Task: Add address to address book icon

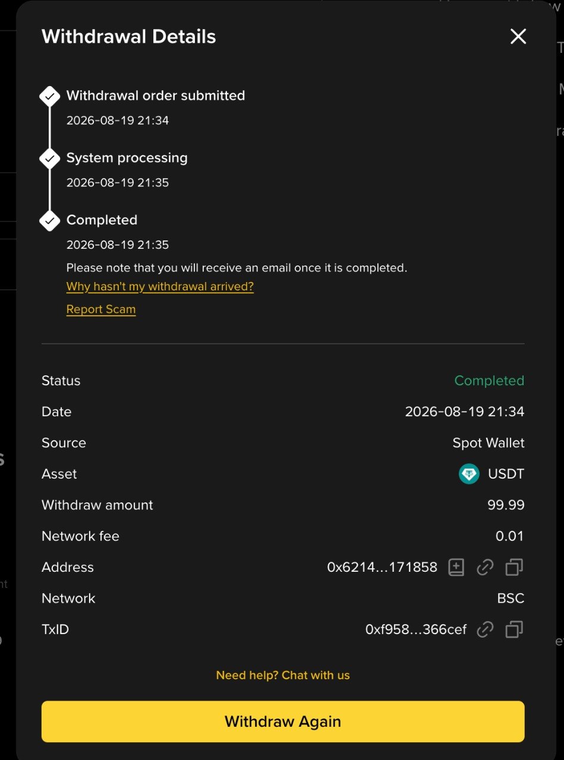Action: pyautogui.click(x=456, y=568)
